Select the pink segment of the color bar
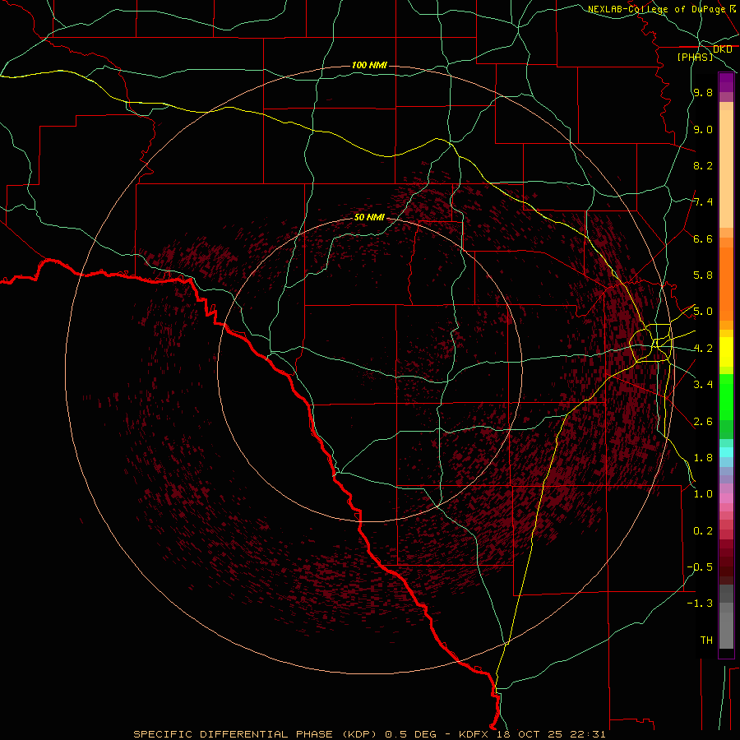Screen dimensions: 740x740 point(726,498)
